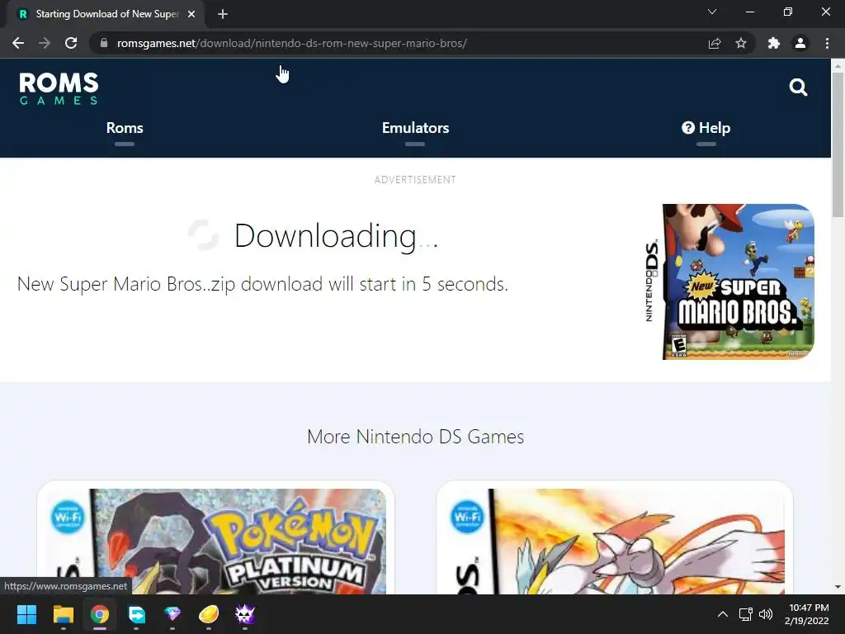The width and height of the screenshot is (845, 634).
Task: Open the Pokemon White game card
Action: click(x=614, y=537)
